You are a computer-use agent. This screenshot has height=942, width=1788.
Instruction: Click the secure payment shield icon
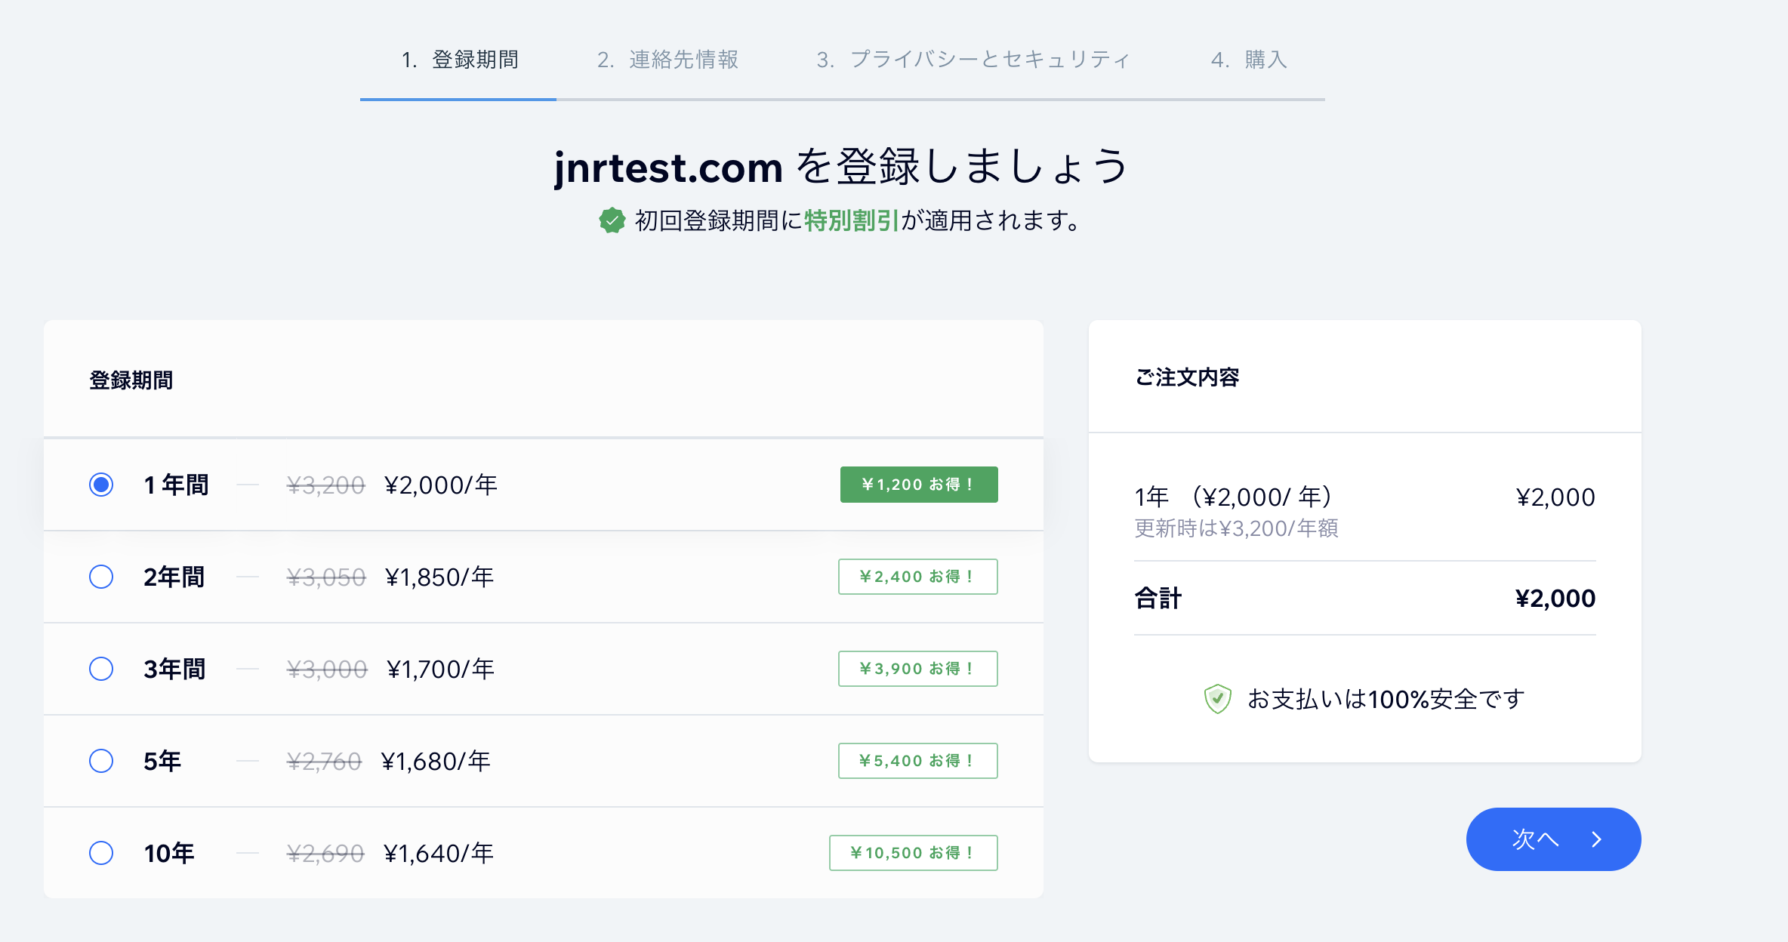[x=1217, y=699]
